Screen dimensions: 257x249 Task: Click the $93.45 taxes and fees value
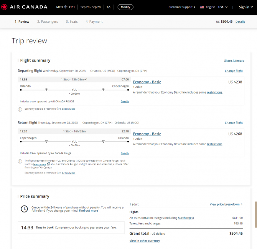pos(238,223)
